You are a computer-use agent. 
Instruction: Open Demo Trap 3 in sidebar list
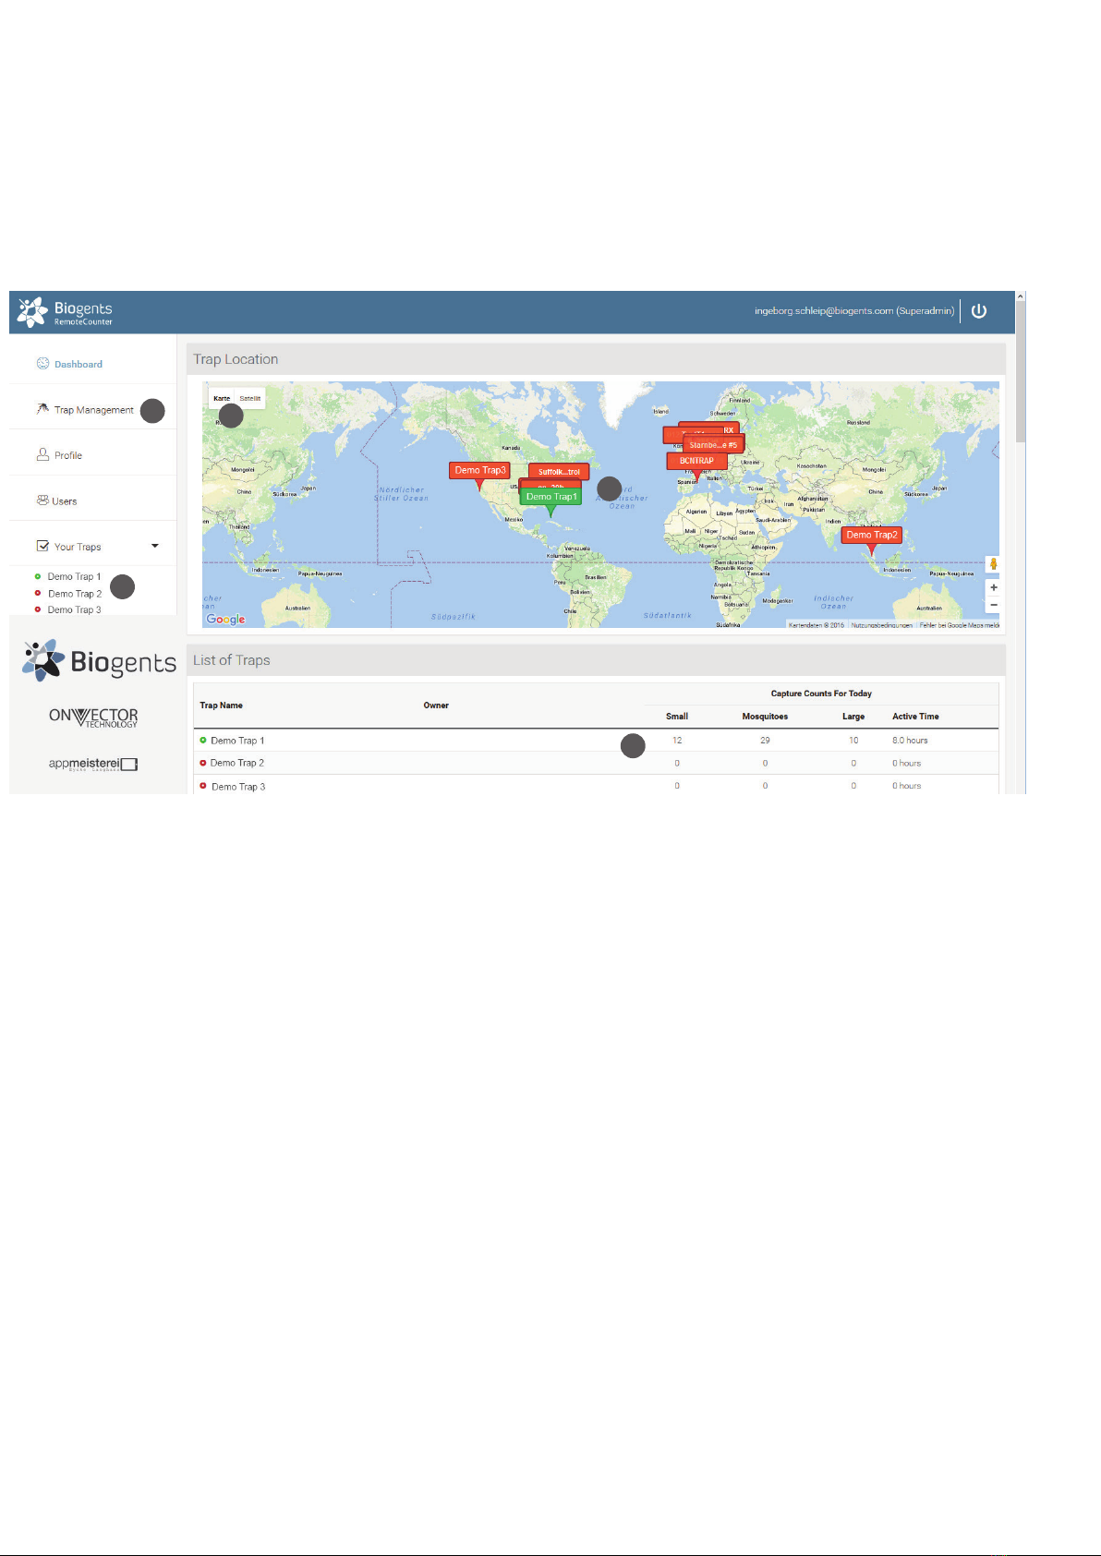(74, 609)
